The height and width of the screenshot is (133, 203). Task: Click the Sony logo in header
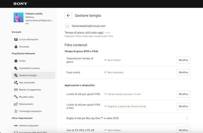pos(20,4)
